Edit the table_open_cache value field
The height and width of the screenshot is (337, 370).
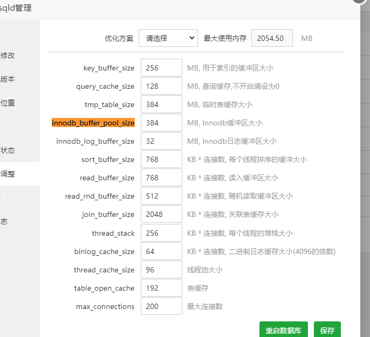tap(161, 288)
